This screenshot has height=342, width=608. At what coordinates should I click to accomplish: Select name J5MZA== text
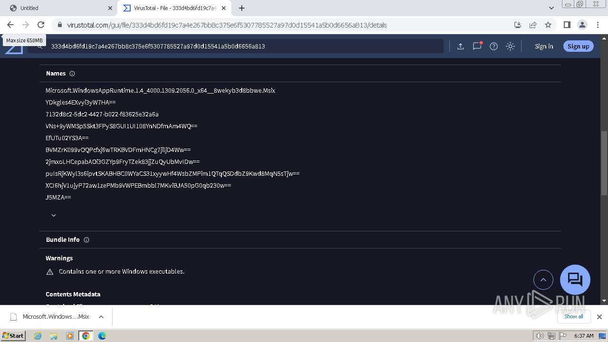58,197
